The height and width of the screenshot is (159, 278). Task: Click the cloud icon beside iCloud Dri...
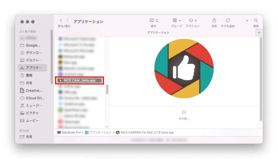[x=22, y=98]
